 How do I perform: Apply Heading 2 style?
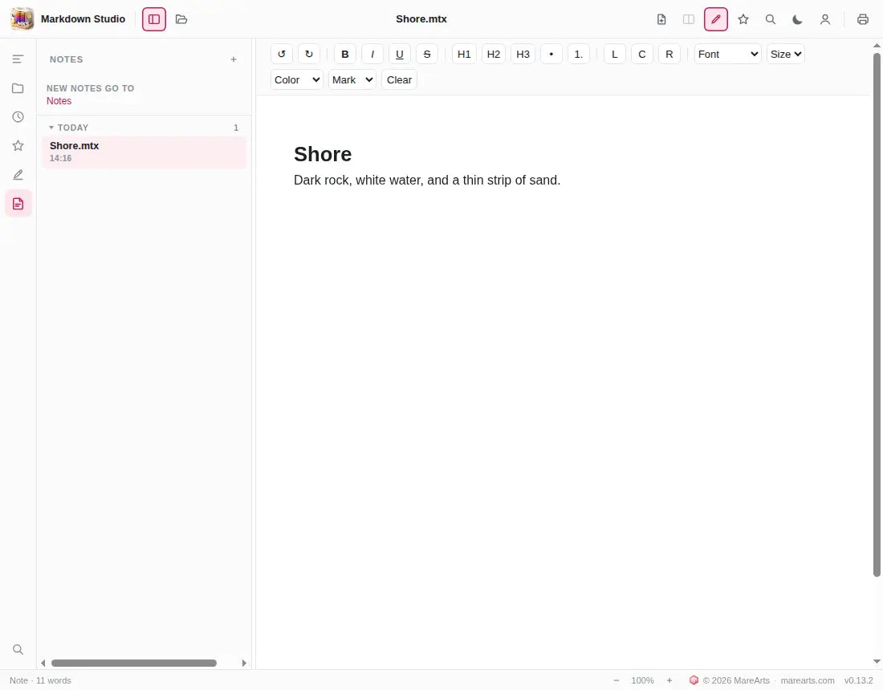494,54
